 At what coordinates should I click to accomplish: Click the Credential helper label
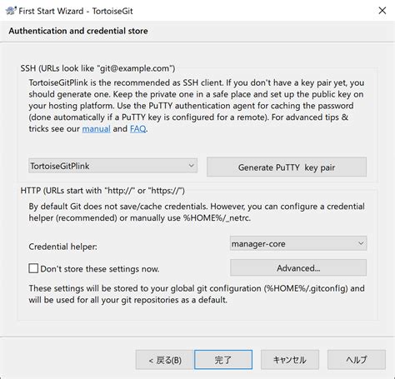[63, 247]
